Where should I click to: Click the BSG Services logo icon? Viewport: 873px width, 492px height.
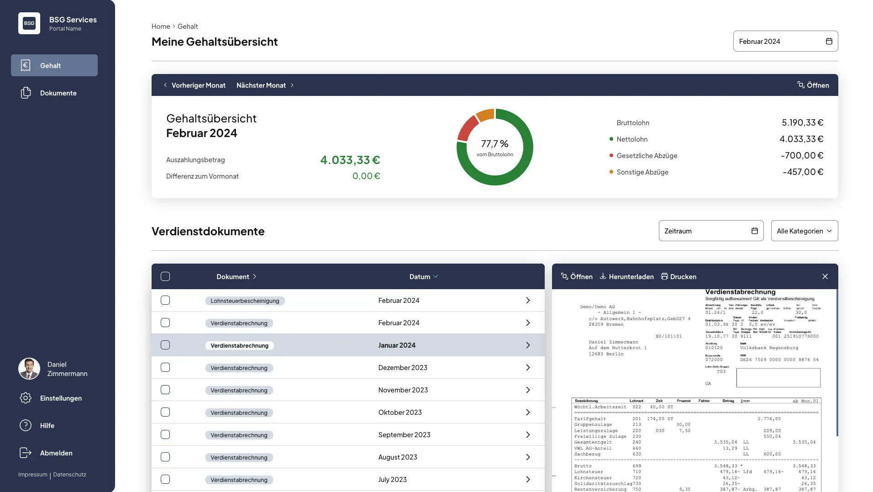pos(29,23)
